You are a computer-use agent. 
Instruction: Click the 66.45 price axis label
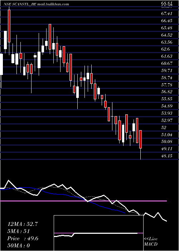pyautogui.click(x=167, y=21)
